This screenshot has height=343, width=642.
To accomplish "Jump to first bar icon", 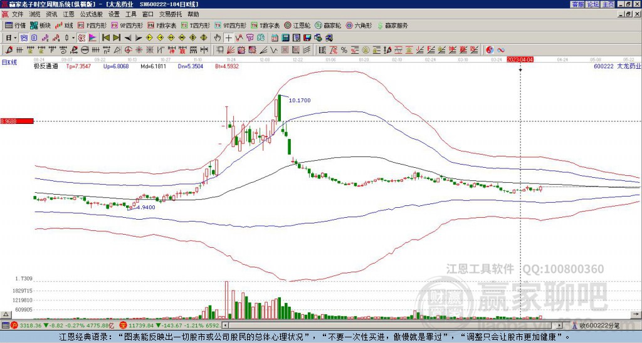I will (105, 38).
